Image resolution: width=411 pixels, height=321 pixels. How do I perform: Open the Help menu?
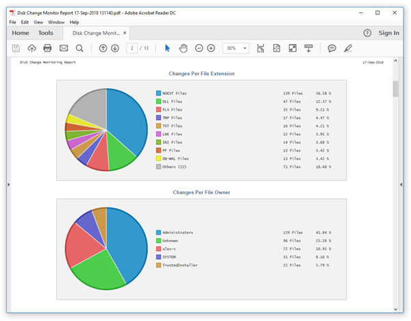click(74, 23)
